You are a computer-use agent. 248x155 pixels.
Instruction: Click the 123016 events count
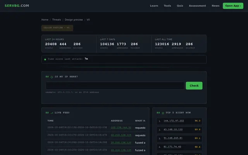pyautogui.click(x=162, y=44)
